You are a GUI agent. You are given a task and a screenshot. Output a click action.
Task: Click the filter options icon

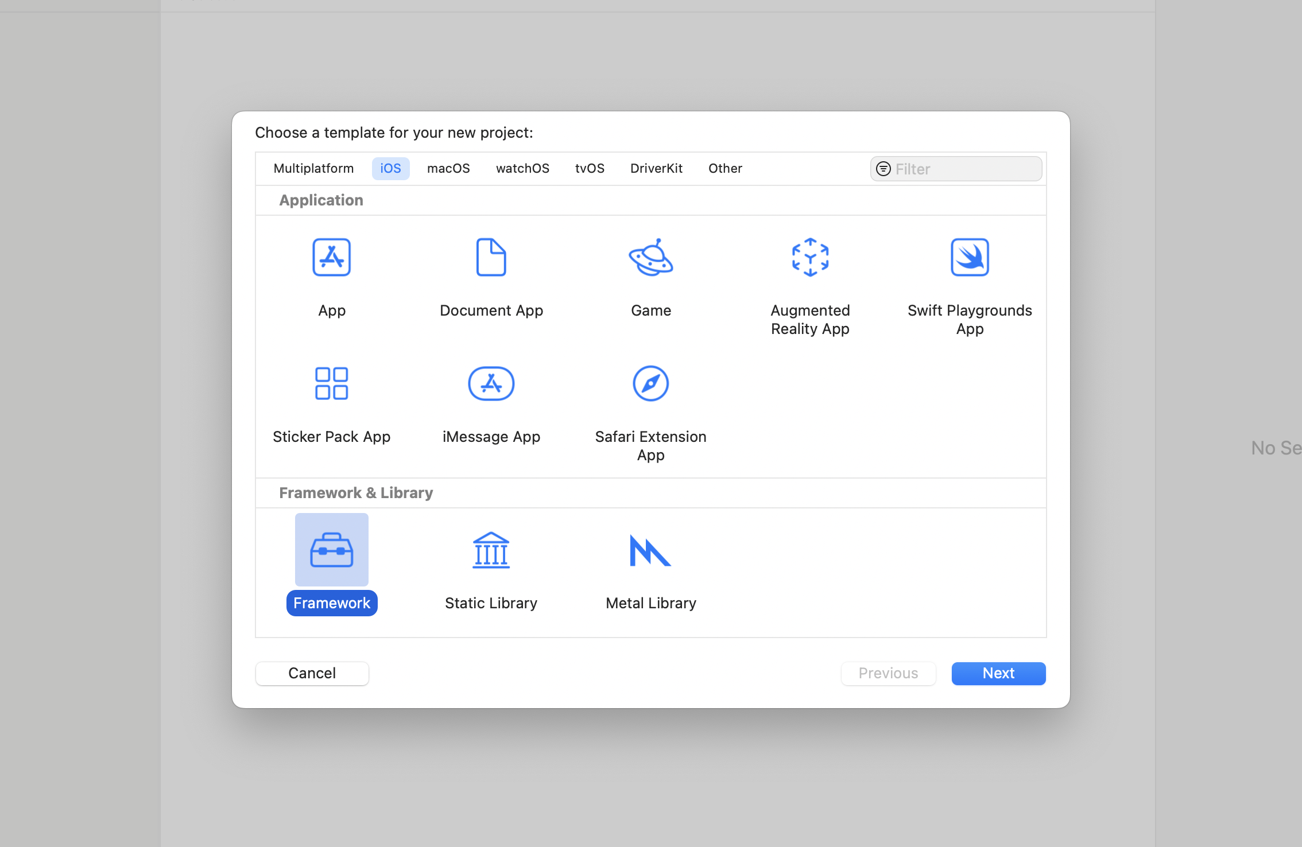coord(883,169)
